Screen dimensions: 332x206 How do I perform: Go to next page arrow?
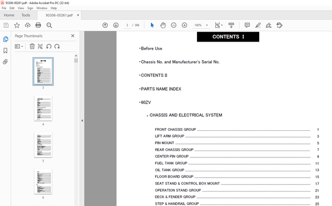116,25
